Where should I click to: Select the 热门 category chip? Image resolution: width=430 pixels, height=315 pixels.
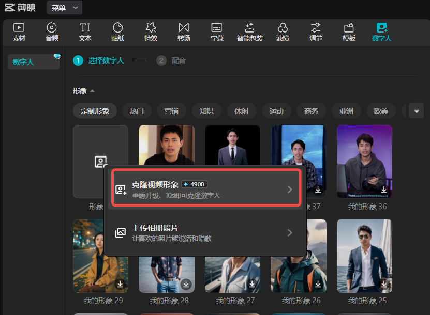click(x=137, y=111)
